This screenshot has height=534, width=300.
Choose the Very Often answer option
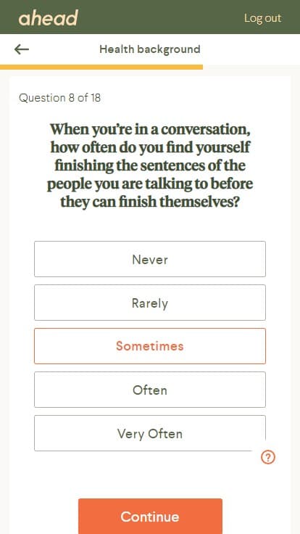pos(150,433)
